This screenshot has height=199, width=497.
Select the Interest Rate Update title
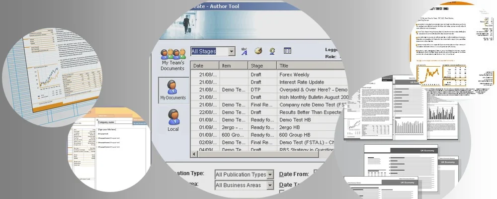pyautogui.click(x=302, y=82)
